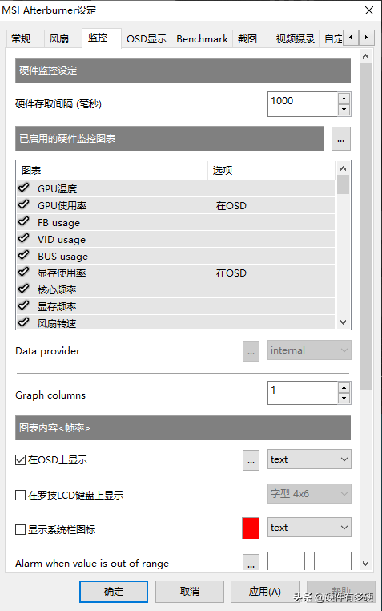Image resolution: width=382 pixels, height=611 pixels.
Task: Click the Graph columns value field
Action: (x=302, y=393)
